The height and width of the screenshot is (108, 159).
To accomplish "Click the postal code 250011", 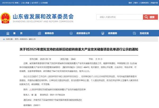I will [37, 105].
